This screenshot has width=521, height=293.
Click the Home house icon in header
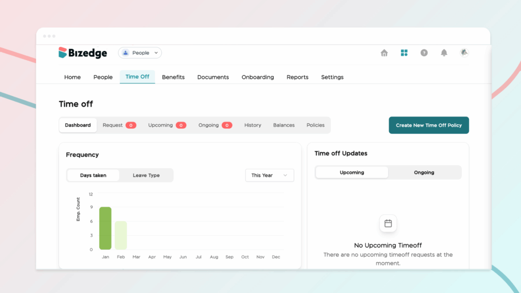point(384,53)
